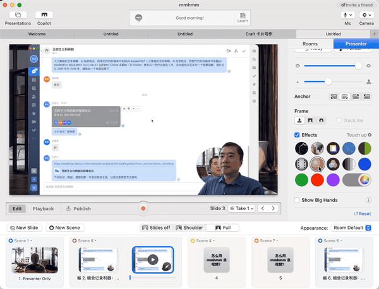Open the Presenter Only slide thumbnail
The height and width of the screenshot is (289, 379).
pyautogui.click(x=35, y=260)
